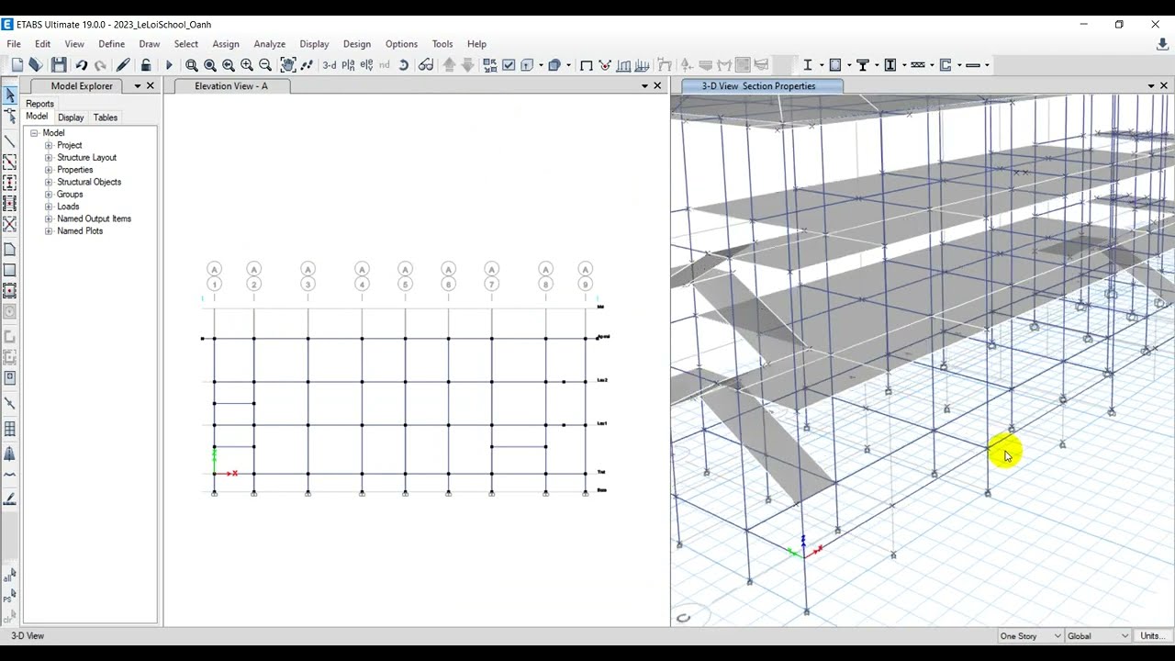Open set display options checkmark icon

(509, 65)
